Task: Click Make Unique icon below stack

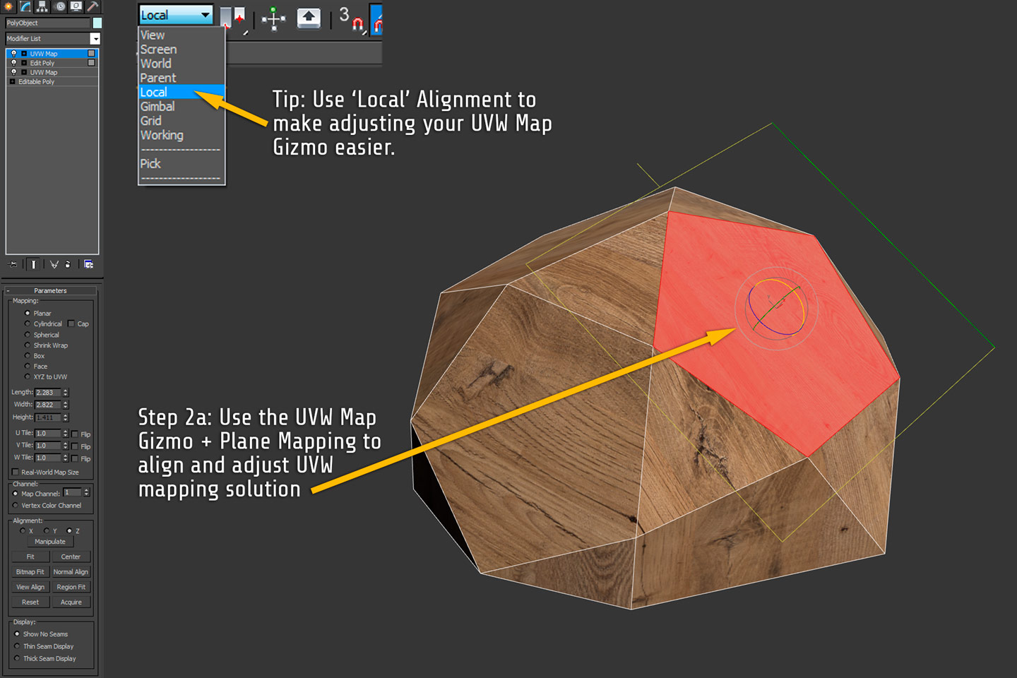Action: tap(54, 264)
